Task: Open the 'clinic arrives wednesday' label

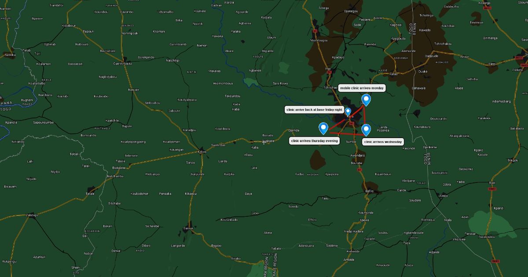Action: (383, 142)
